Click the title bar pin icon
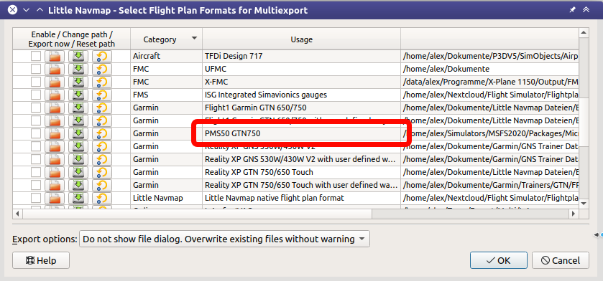Screen dimensions: 603x281 [x=573, y=10]
